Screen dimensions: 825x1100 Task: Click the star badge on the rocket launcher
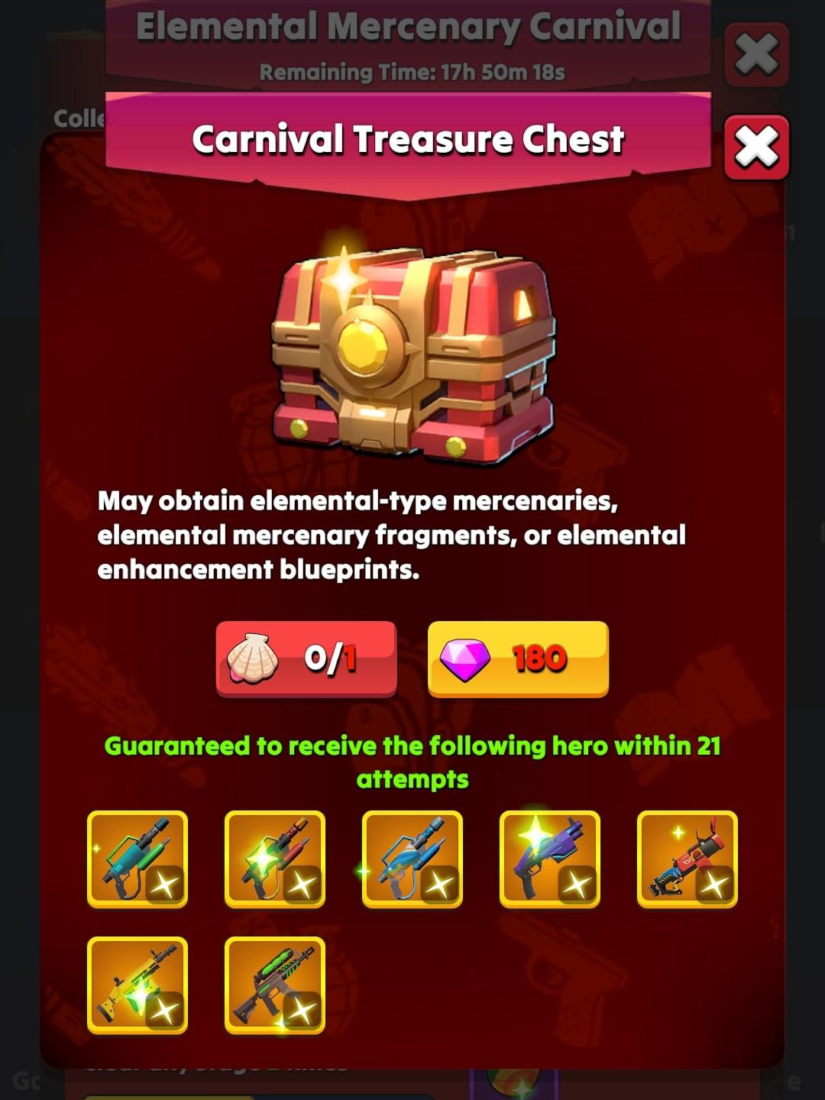click(714, 885)
